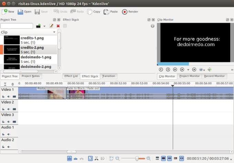234x163 pixels.
Task: Expand the Clip column header dropdown
Action: (x=54, y=32)
